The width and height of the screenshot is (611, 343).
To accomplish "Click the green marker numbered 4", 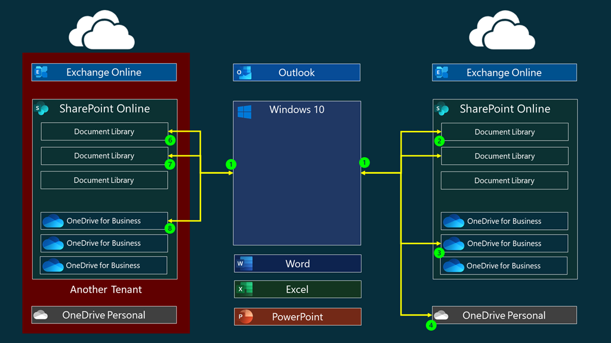I will (x=431, y=325).
